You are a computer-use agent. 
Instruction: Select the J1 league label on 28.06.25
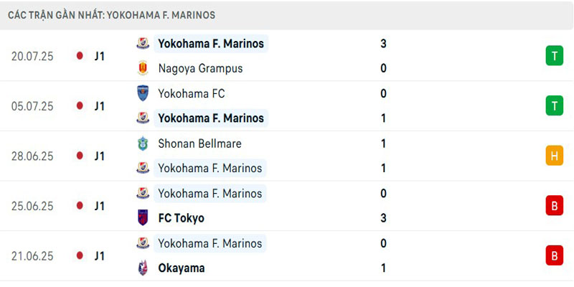tap(100, 156)
